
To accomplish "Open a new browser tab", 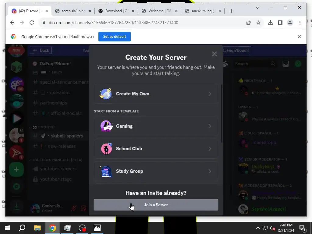I will (x=231, y=11).
